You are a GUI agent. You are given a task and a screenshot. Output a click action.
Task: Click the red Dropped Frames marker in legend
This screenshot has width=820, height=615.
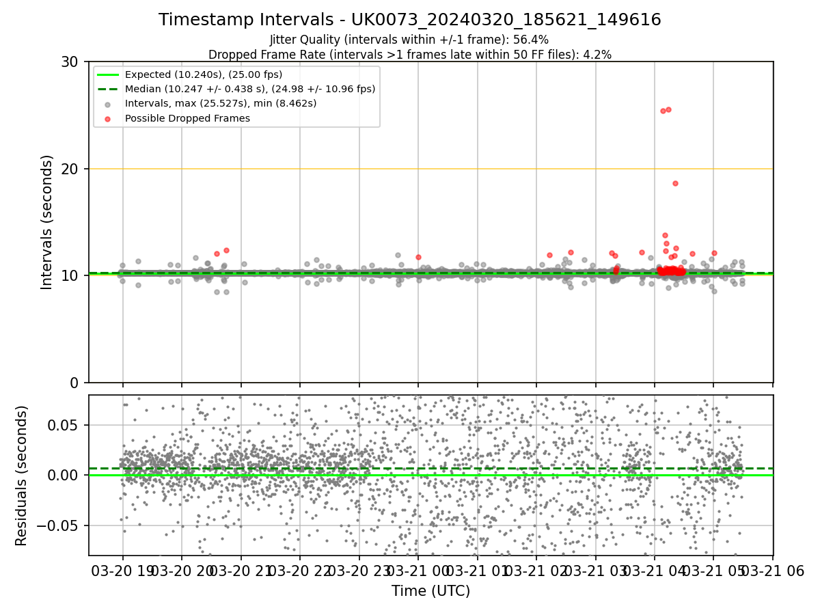pos(108,118)
